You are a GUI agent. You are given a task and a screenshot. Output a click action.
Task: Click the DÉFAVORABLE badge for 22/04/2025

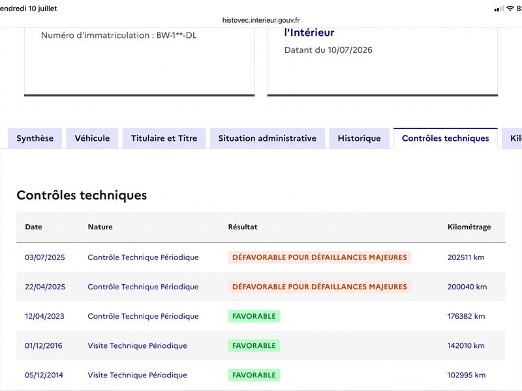[320, 287]
